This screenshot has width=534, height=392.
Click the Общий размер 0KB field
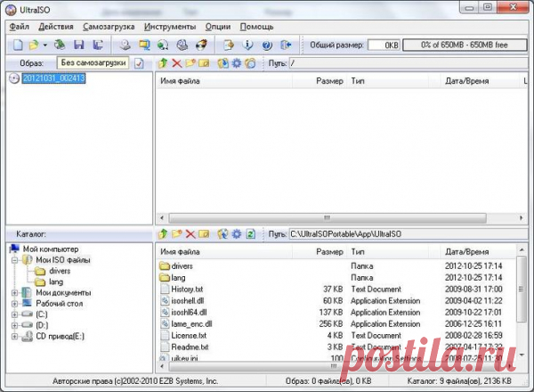tap(384, 45)
